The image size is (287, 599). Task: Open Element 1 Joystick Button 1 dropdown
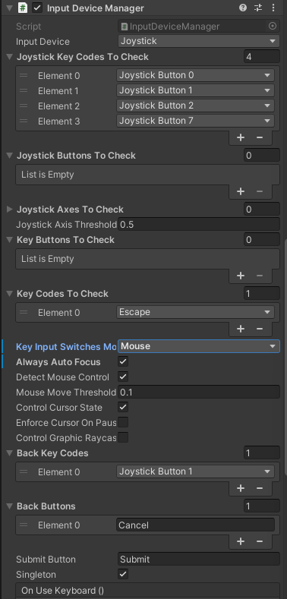pos(195,90)
